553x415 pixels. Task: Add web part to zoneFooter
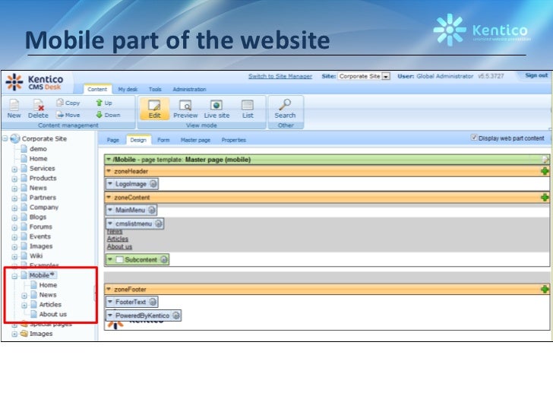coord(545,289)
